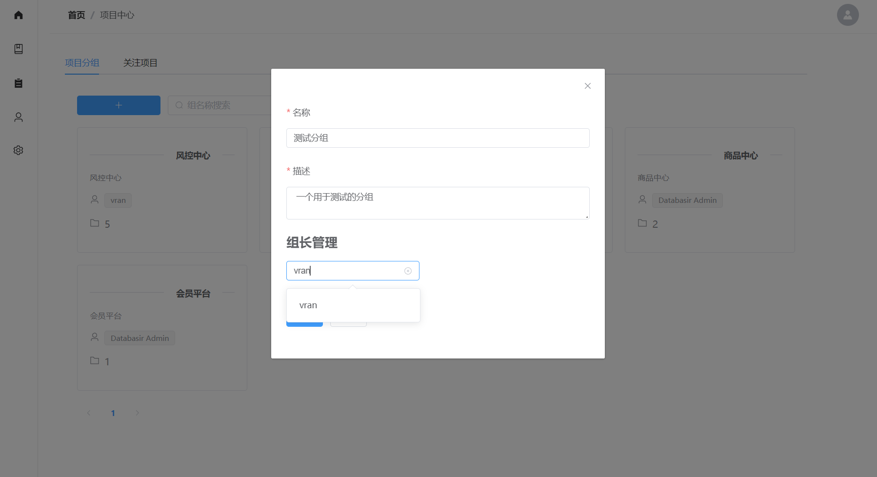Image resolution: width=877 pixels, height=477 pixels.
Task: Click the 首页 breadcrumb link
Action: pyautogui.click(x=76, y=15)
